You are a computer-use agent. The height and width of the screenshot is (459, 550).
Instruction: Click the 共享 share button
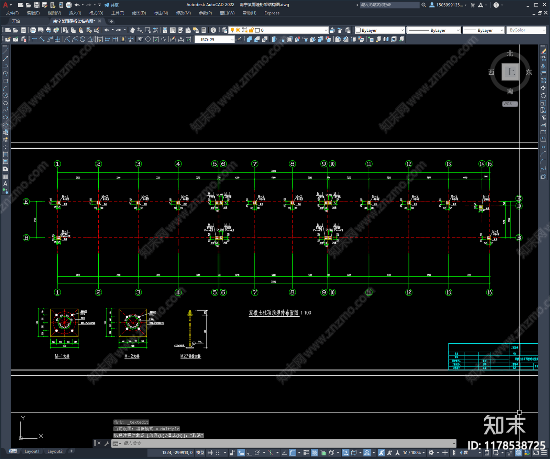111,5
